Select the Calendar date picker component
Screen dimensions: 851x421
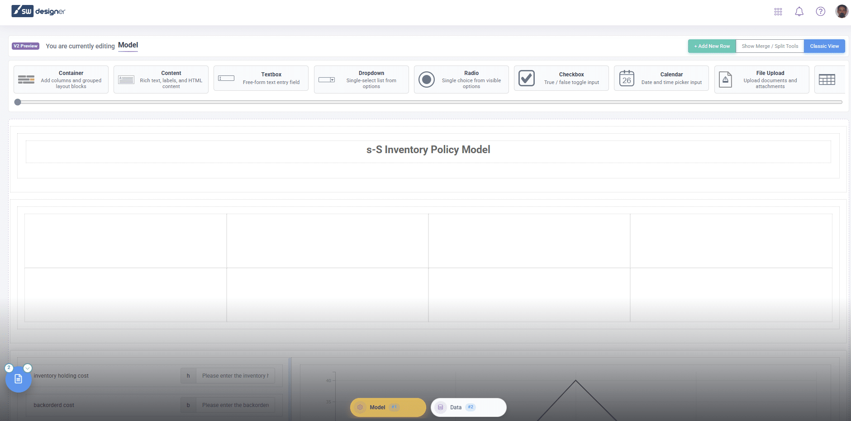661,79
